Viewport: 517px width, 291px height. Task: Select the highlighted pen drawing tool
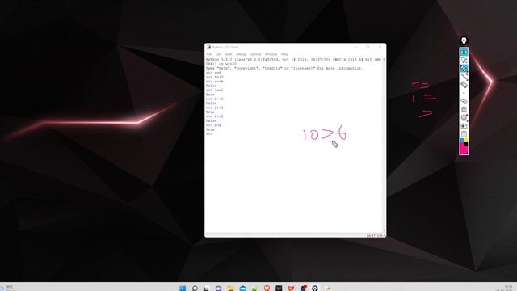[464, 69]
